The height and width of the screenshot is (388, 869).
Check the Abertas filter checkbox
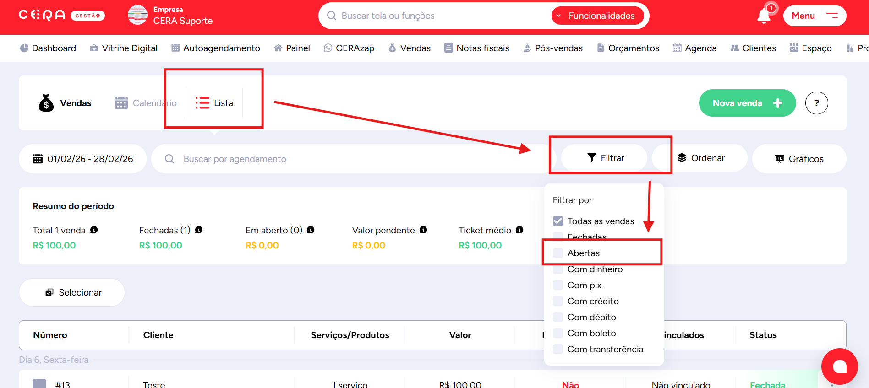(558, 253)
